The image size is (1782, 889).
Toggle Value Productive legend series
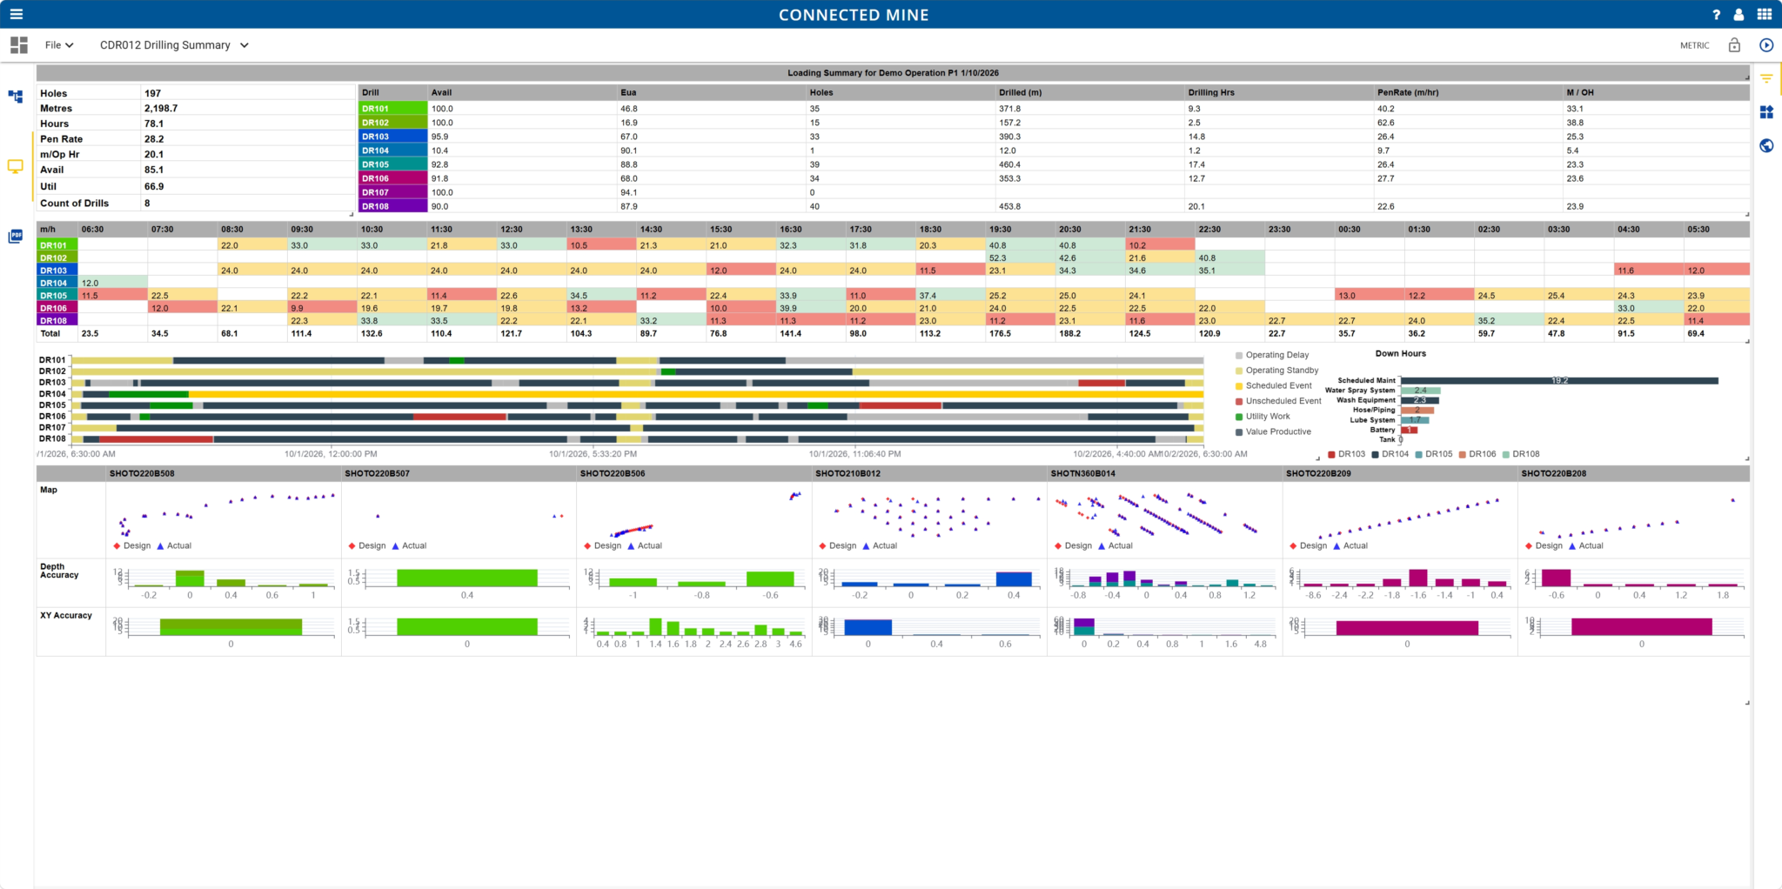[1273, 431]
